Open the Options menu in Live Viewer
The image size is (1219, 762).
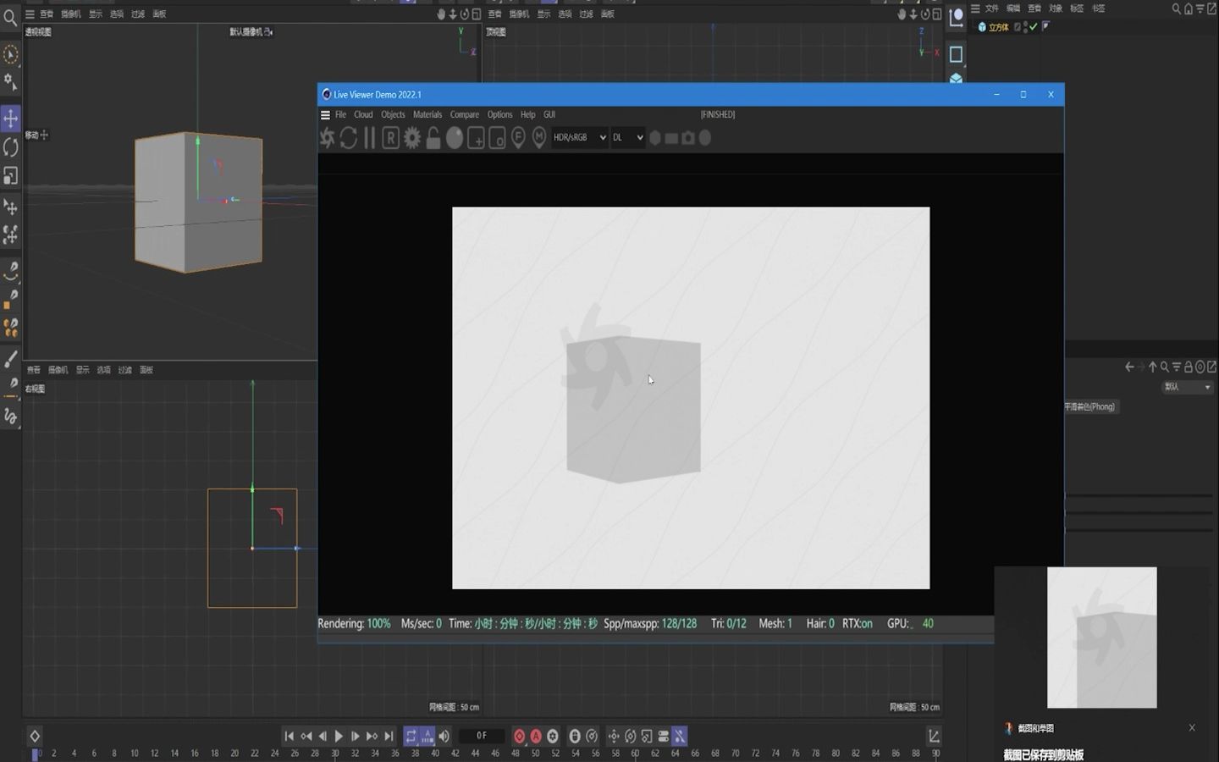click(499, 115)
